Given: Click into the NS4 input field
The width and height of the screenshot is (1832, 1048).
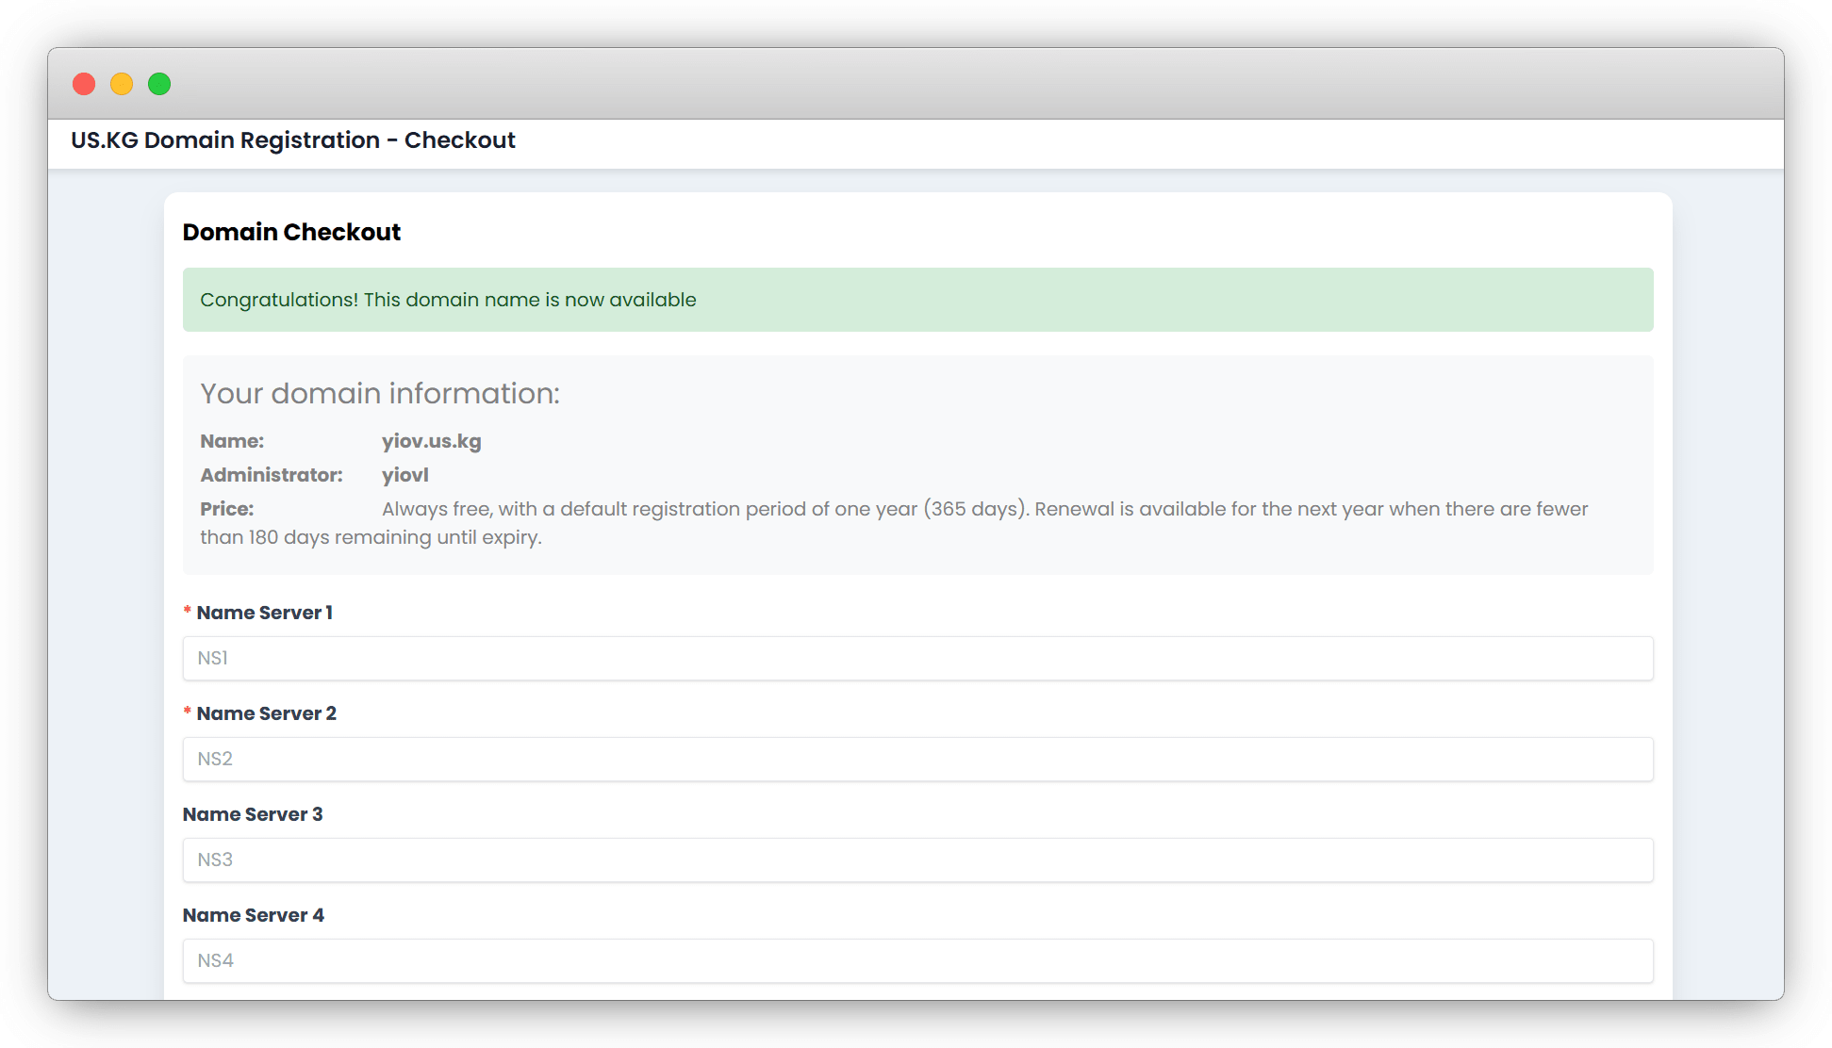Looking at the screenshot, I should coord(916,960).
